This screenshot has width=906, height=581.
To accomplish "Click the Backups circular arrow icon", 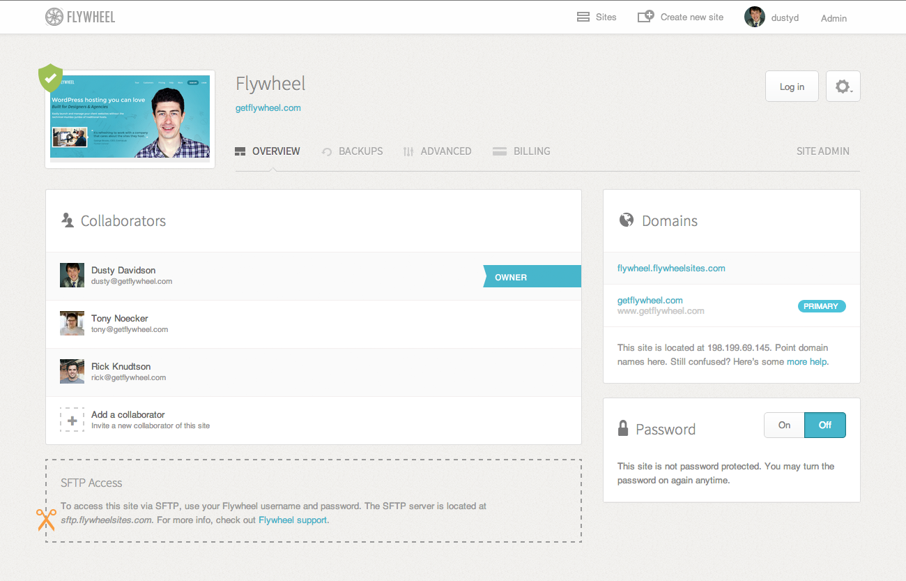I will pos(327,151).
